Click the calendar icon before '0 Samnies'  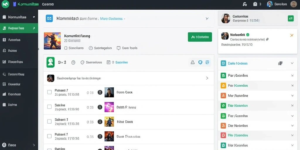coord(108,62)
